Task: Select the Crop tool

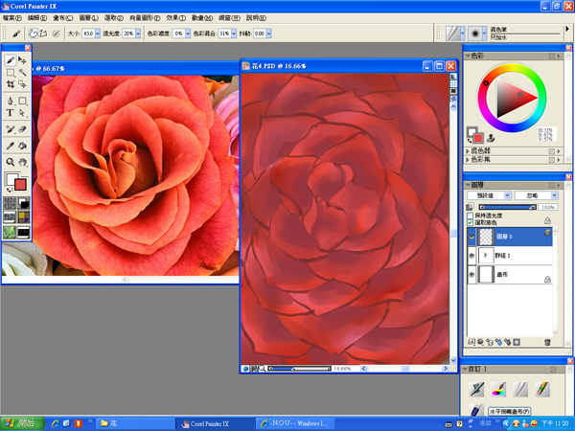Action: point(11,85)
